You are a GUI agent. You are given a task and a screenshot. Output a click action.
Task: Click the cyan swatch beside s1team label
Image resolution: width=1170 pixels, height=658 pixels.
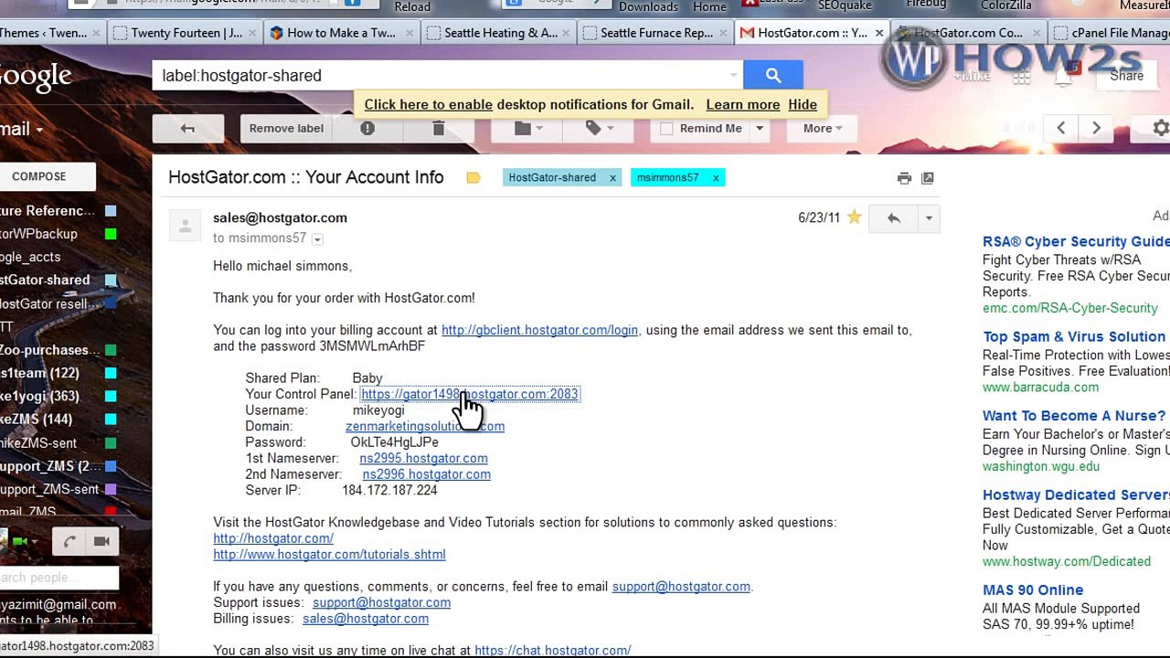[x=111, y=373]
